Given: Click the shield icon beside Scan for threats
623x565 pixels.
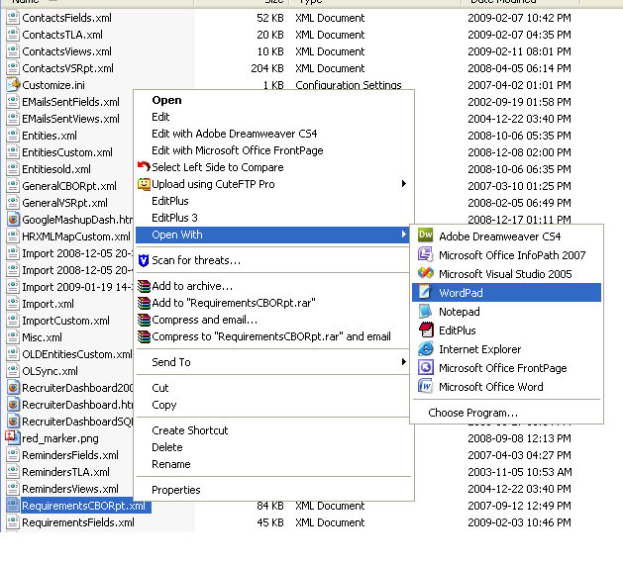Looking at the screenshot, I should pos(144,260).
